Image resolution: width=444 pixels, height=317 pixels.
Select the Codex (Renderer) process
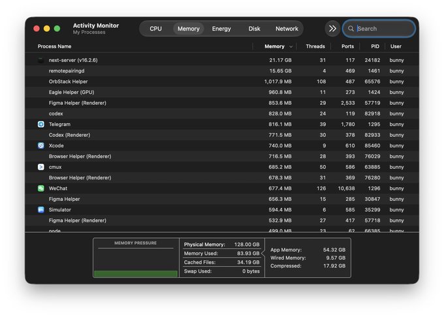tap(222, 135)
